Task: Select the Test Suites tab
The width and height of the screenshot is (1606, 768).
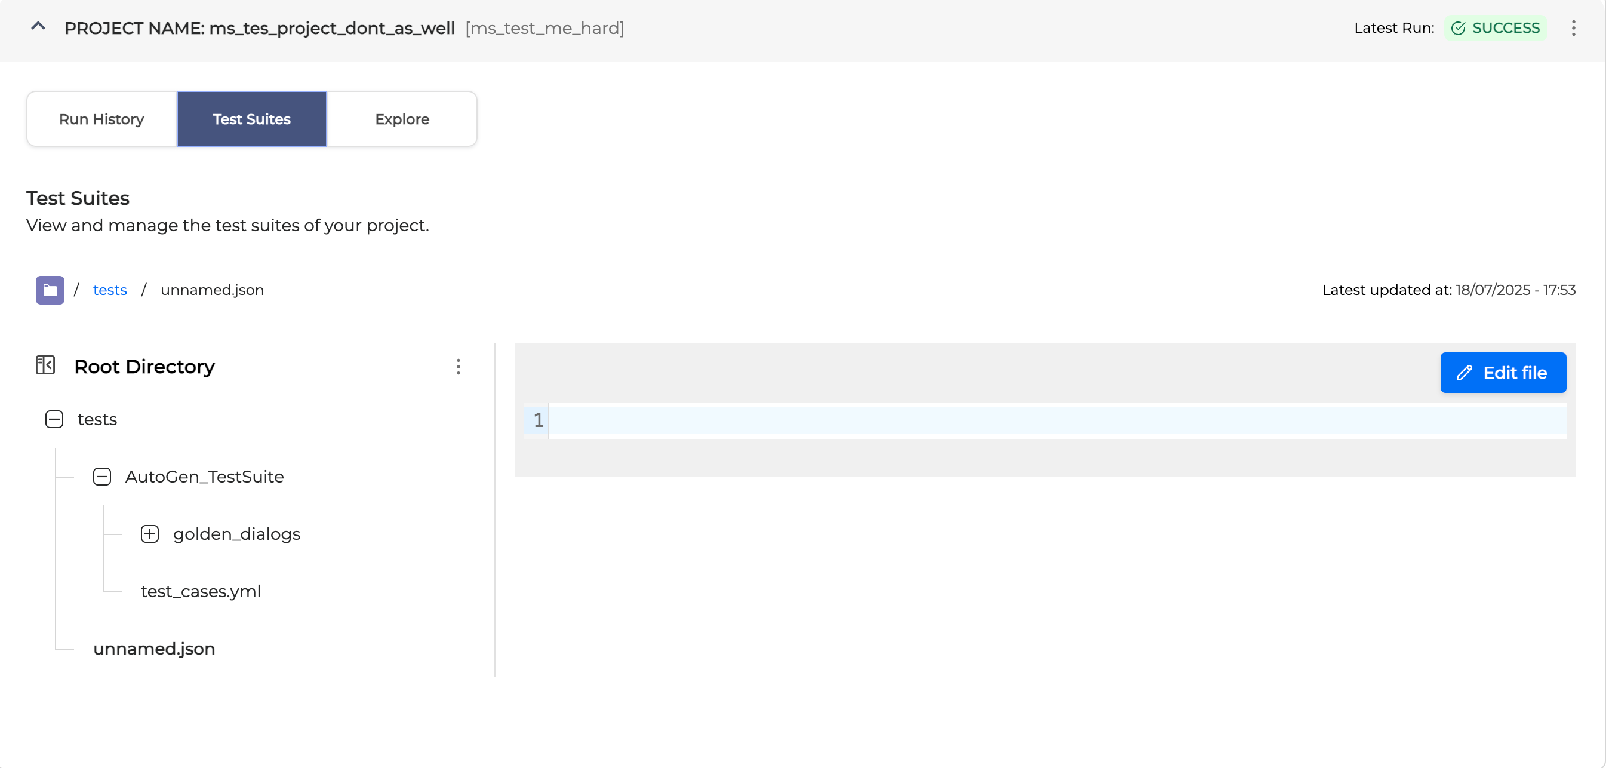Action: (x=251, y=118)
